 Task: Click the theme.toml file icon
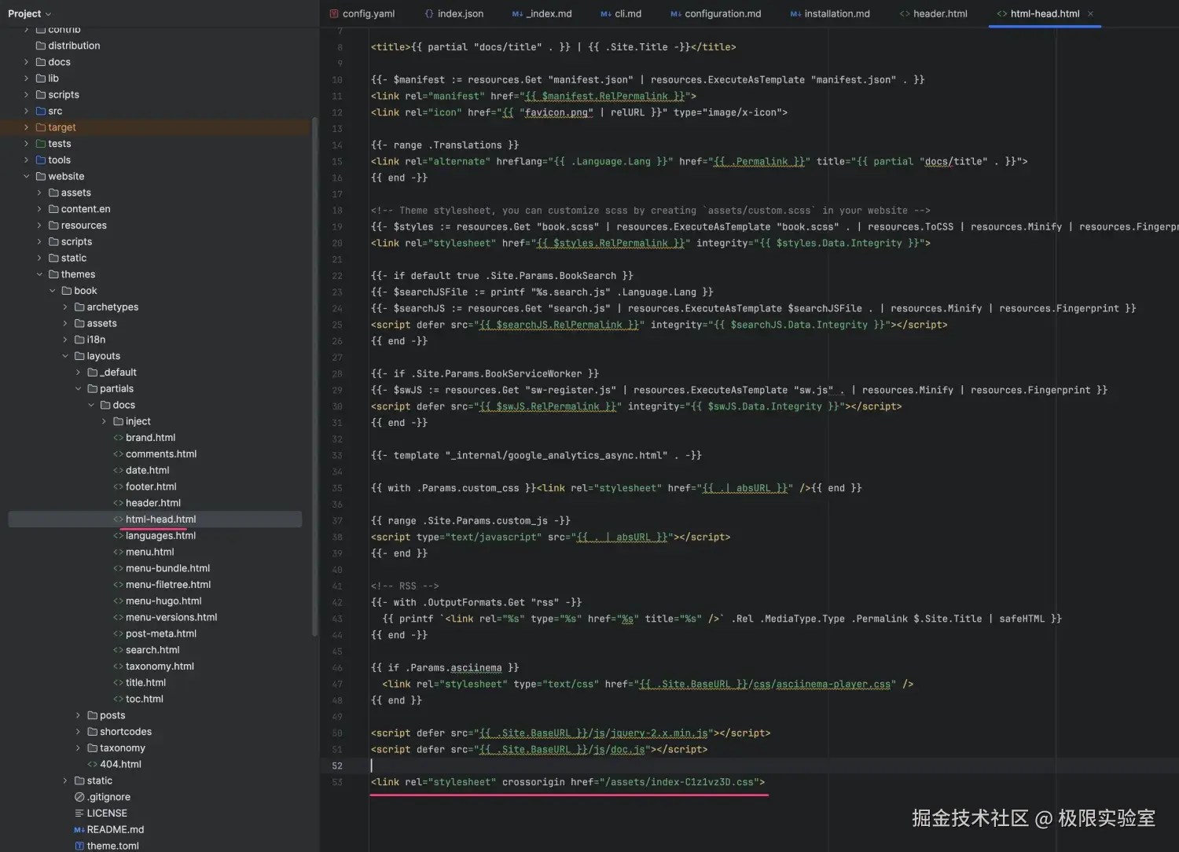tap(79, 846)
